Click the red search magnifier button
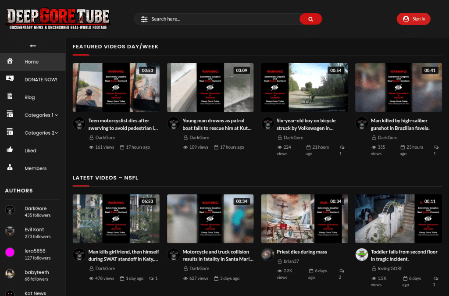This screenshot has height=296, width=449. point(311,19)
